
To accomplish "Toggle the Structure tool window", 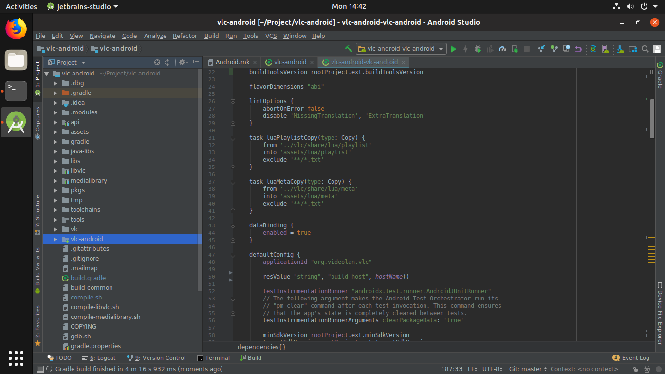I will 37,215.
